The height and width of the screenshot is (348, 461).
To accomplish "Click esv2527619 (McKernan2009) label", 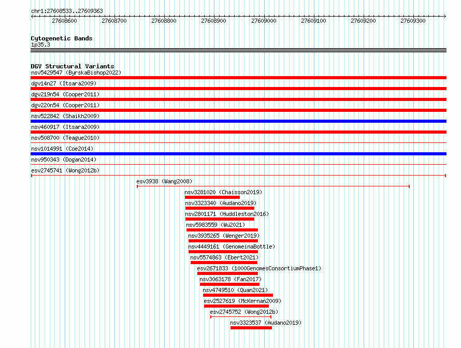I will click(x=242, y=301).
